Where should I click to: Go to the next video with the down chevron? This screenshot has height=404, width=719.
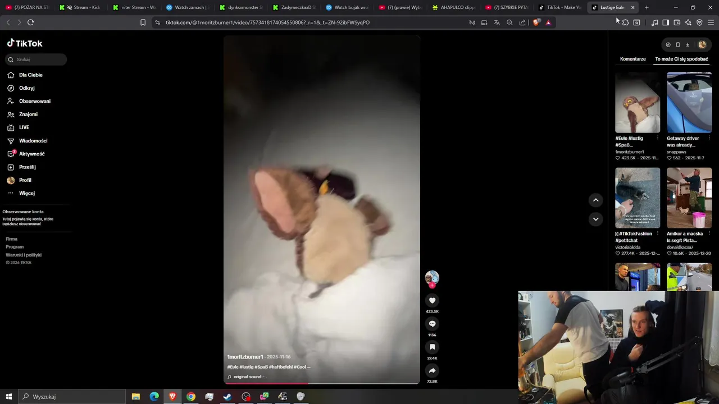click(595, 219)
